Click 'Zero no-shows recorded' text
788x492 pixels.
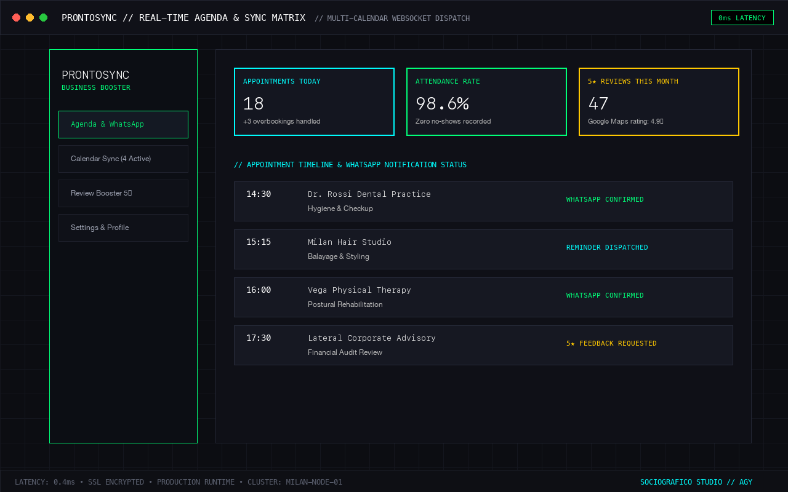click(x=453, y=121)
